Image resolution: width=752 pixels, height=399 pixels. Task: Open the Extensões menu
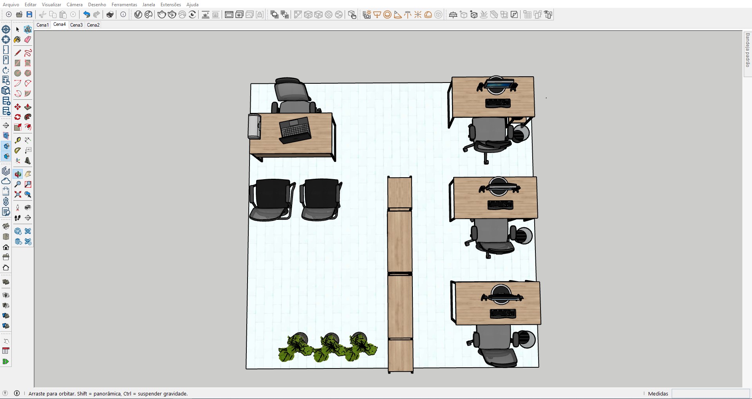[170, 5]
